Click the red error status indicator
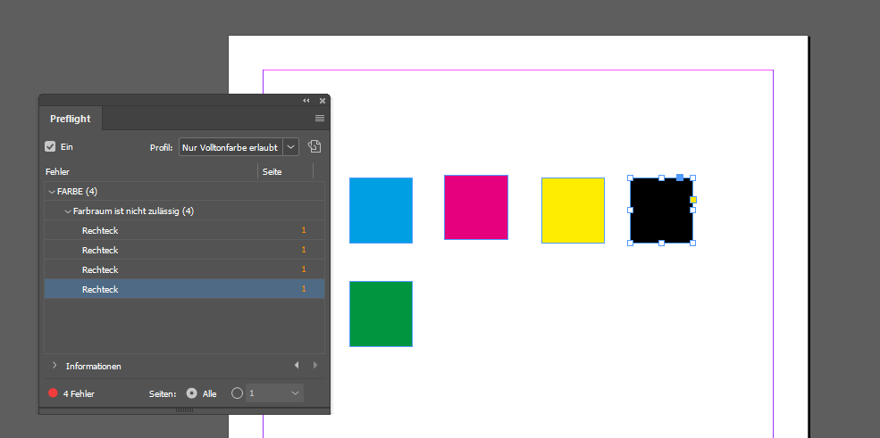Screen dimensions: 880x438 53,393
